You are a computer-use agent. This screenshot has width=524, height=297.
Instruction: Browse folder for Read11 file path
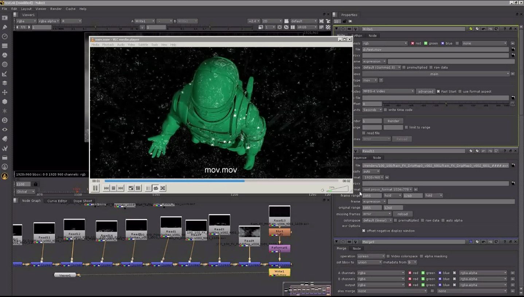(x=513, y=165)
